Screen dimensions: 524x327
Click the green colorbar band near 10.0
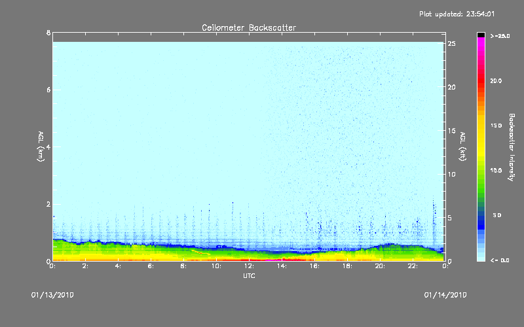click(x=481, y=172)
